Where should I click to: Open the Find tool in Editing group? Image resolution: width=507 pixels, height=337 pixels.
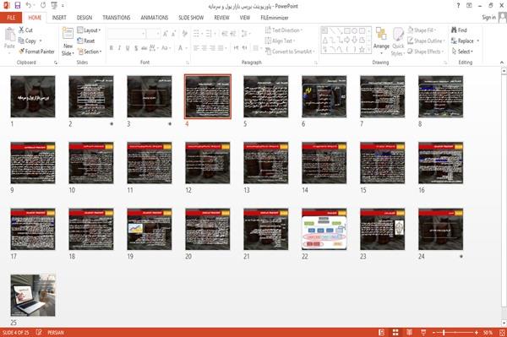point(459,30)
